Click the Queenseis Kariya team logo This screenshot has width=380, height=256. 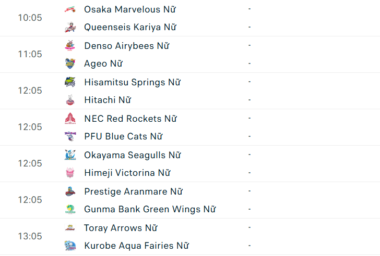(70, 27)
